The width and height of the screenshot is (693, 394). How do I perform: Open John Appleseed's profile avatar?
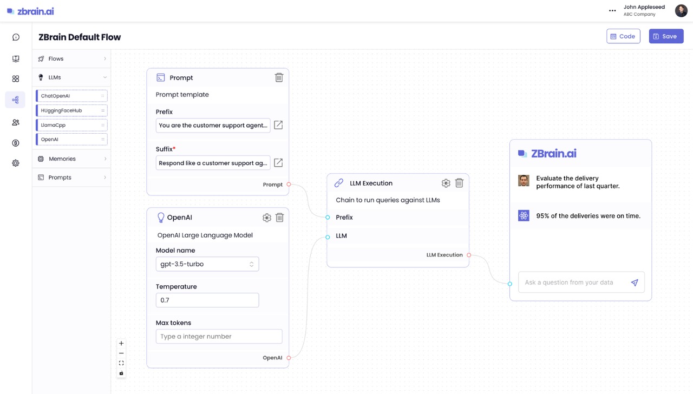tap(681, 10)
